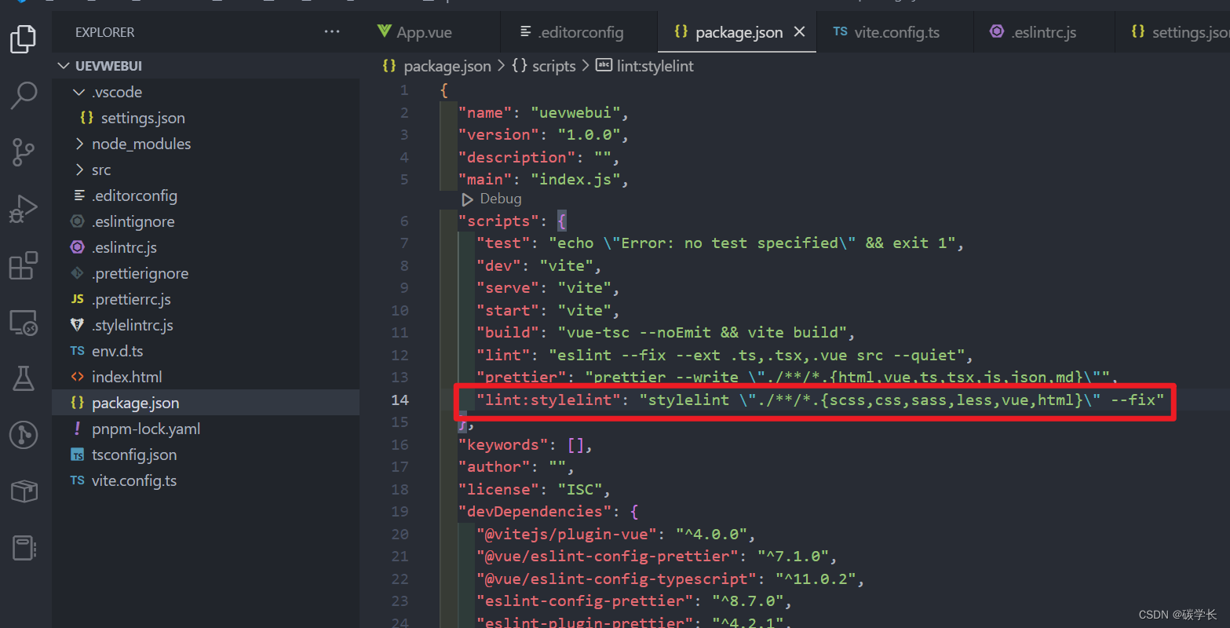This screenshot has width=1230, height=628.
Task: Open .editorconfig in the explorer tree
Action: click(x=206, y=195)
